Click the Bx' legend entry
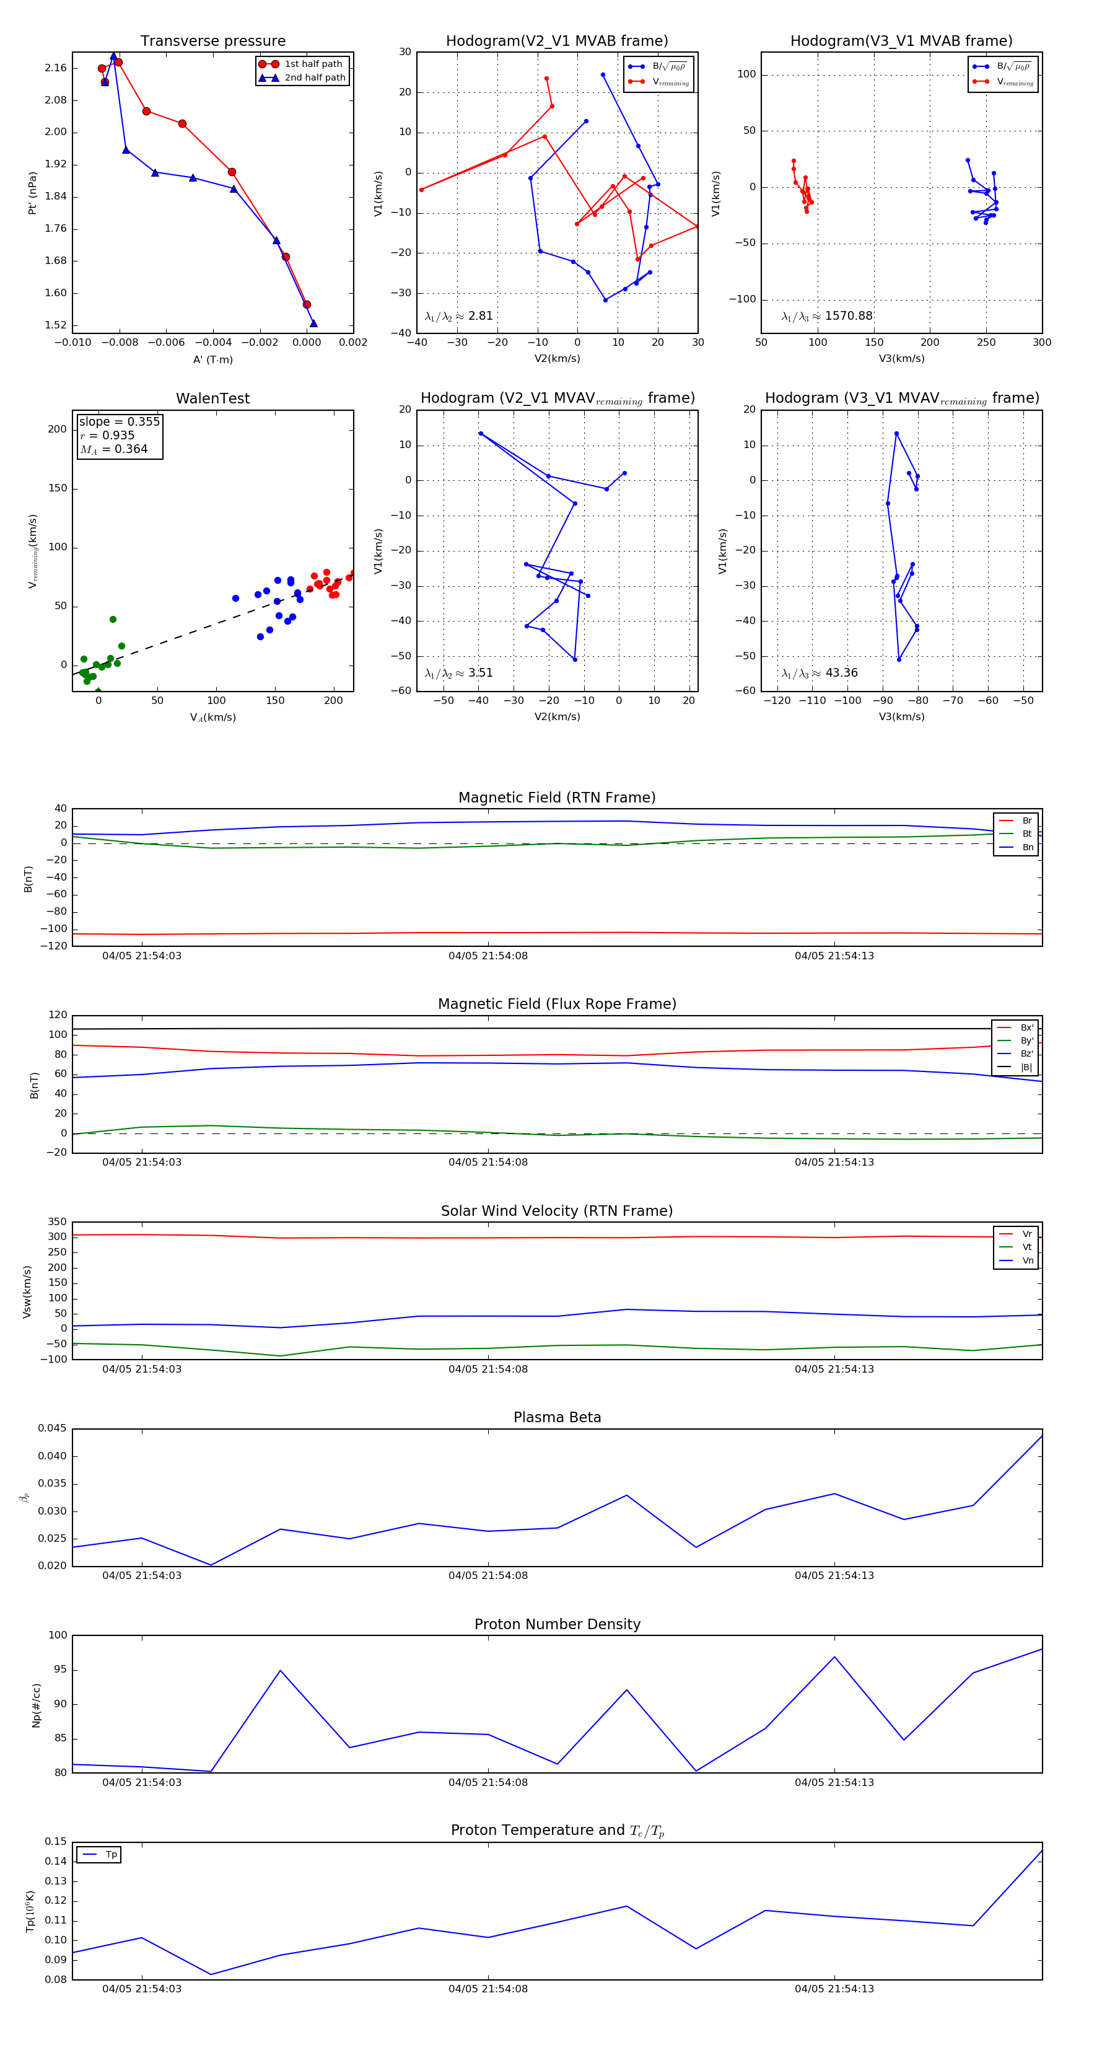The image size is (1115, 2045). 1016,1027
